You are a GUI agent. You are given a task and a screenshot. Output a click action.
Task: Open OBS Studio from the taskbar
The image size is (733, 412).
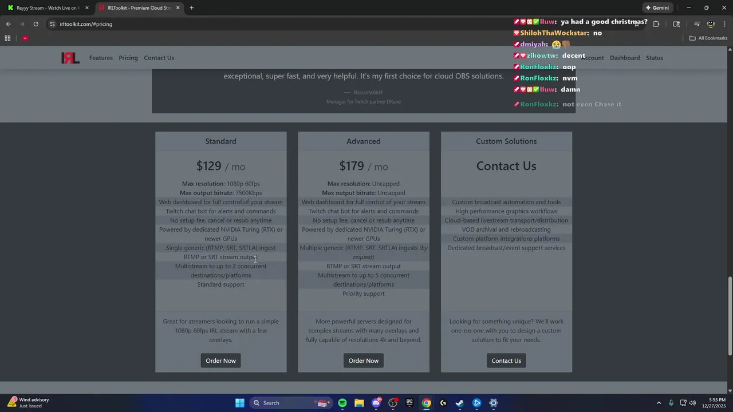[393, 403]
